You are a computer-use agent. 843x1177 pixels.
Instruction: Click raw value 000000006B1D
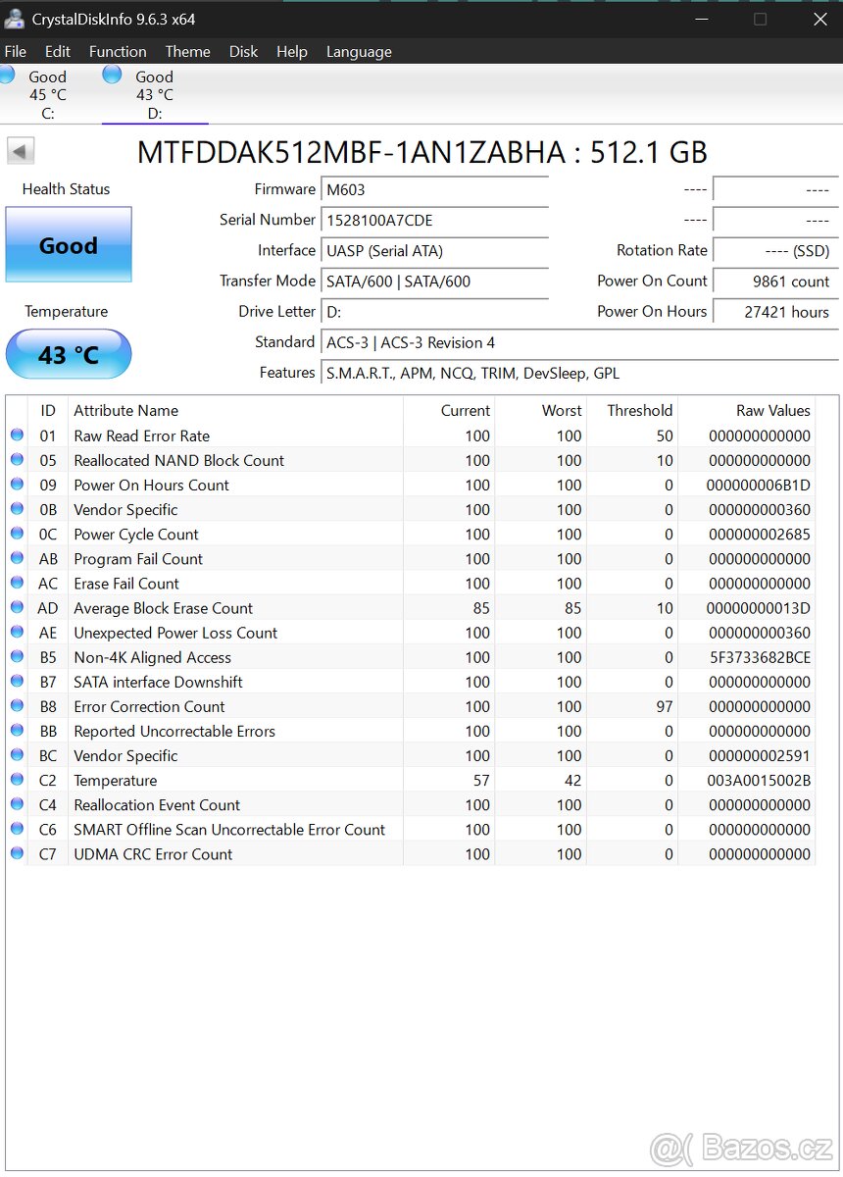759,485
